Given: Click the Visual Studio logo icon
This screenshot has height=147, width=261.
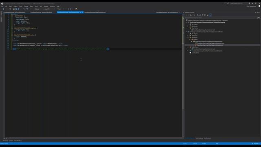Looking at the screenshot, I should tap(2, 3).
